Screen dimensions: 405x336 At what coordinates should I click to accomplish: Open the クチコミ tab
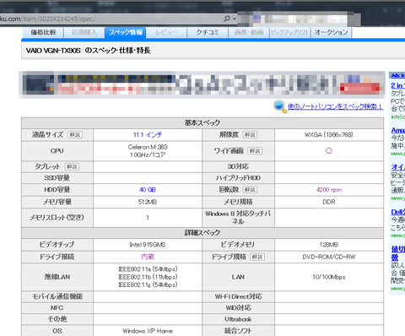(x=208, y=32)
